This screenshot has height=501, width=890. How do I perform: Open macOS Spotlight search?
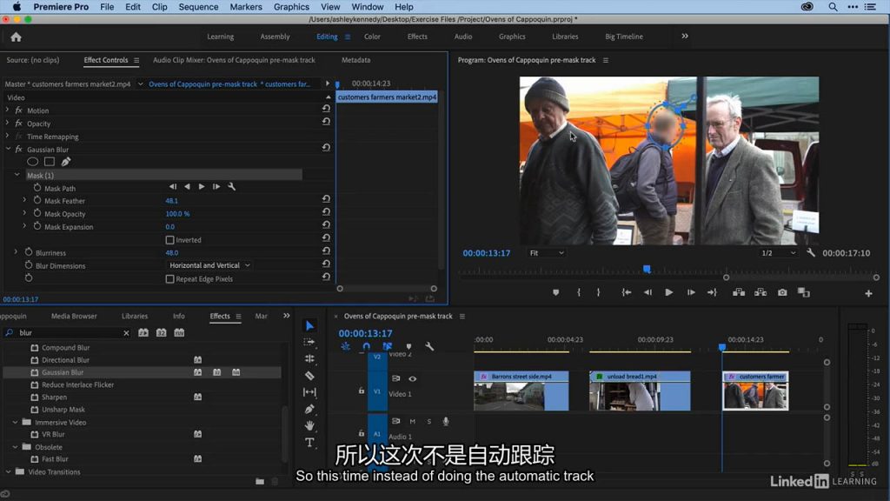click(833, 7)
